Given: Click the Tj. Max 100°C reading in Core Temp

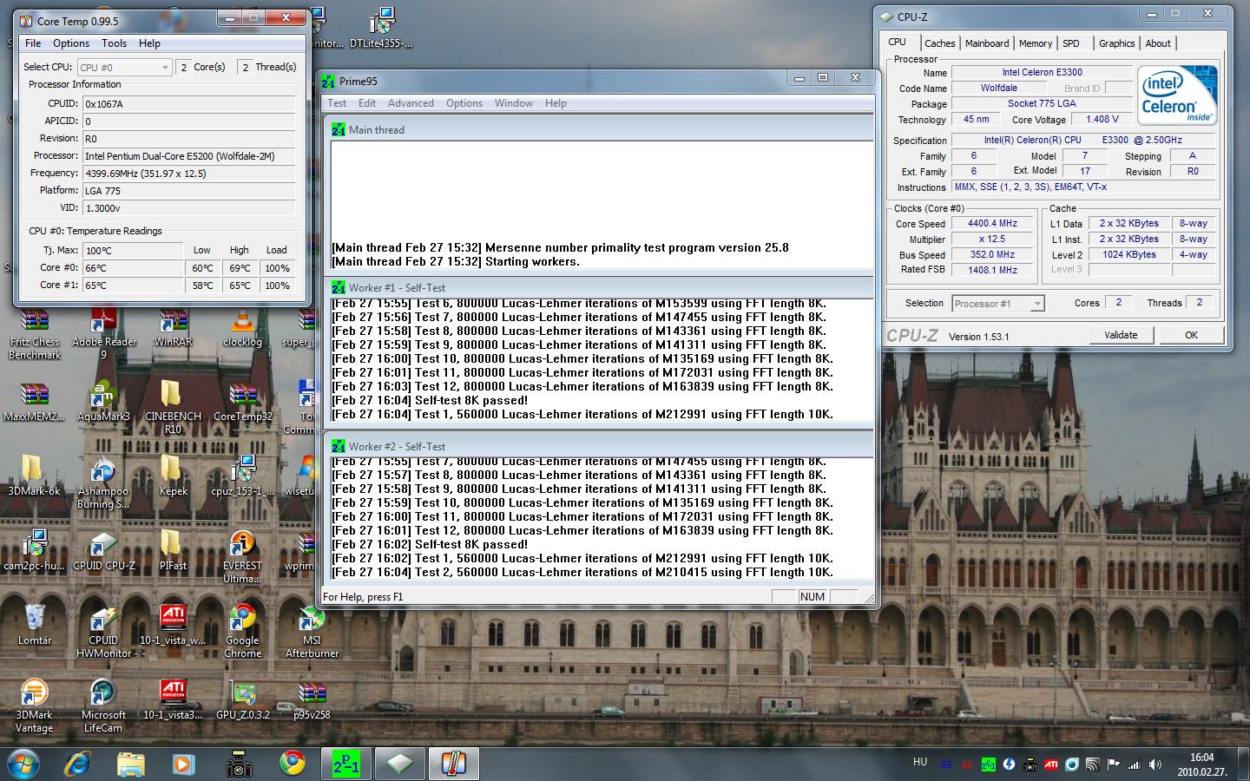Looking at the screenshot, I should (133, 251).
